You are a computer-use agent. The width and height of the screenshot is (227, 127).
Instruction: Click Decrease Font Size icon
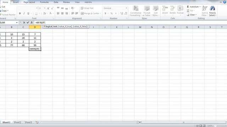click(52, 8)
